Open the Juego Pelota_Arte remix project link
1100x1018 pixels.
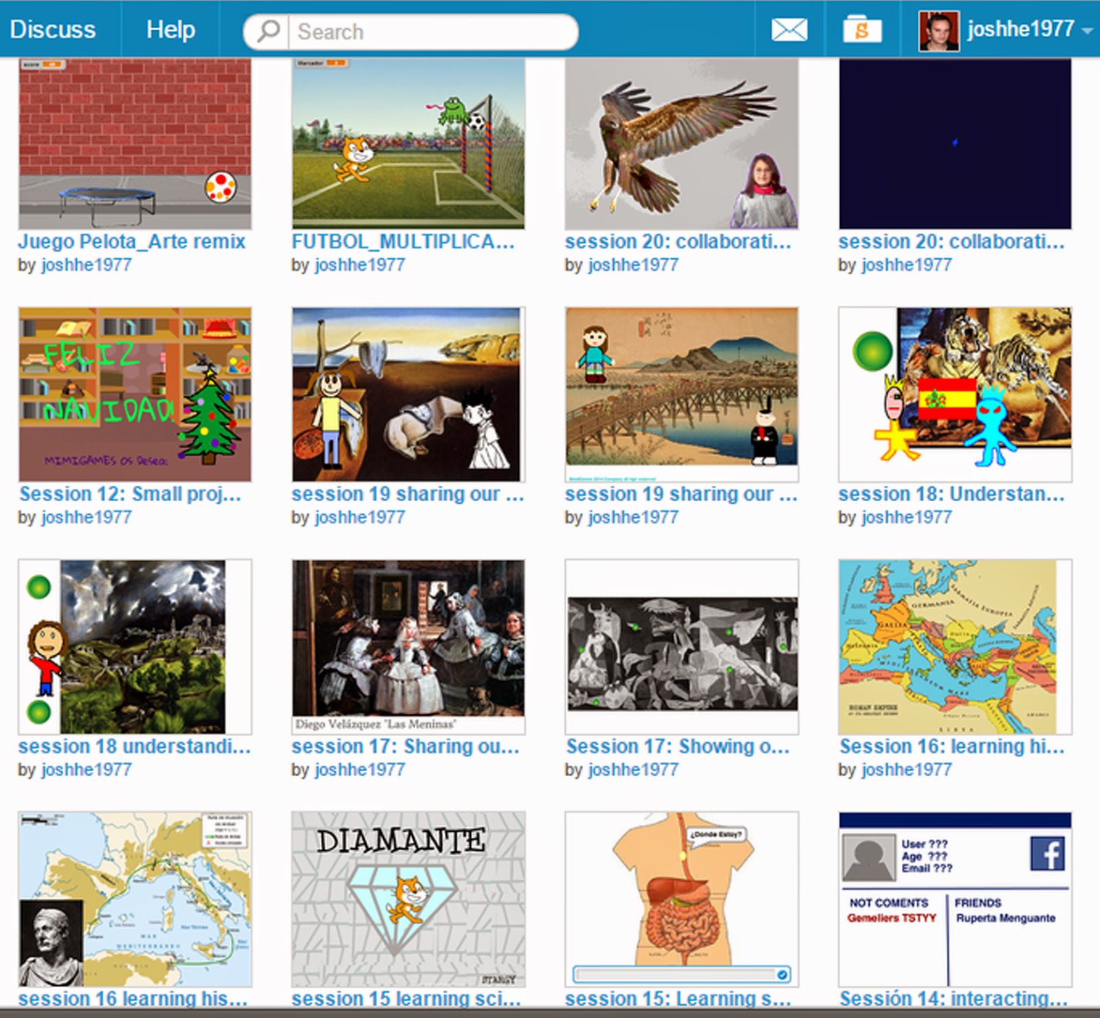tap(131, 241)
